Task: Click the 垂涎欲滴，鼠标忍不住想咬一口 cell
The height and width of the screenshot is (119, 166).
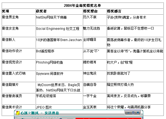Action: tap(135, 31)
